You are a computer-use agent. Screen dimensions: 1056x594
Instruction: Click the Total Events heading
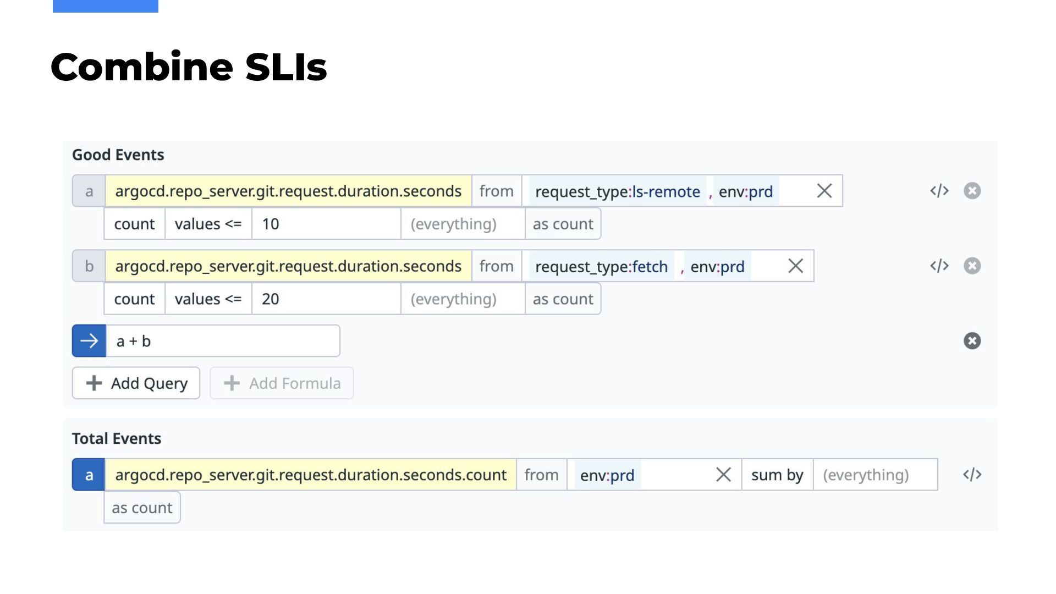point(117,439)
